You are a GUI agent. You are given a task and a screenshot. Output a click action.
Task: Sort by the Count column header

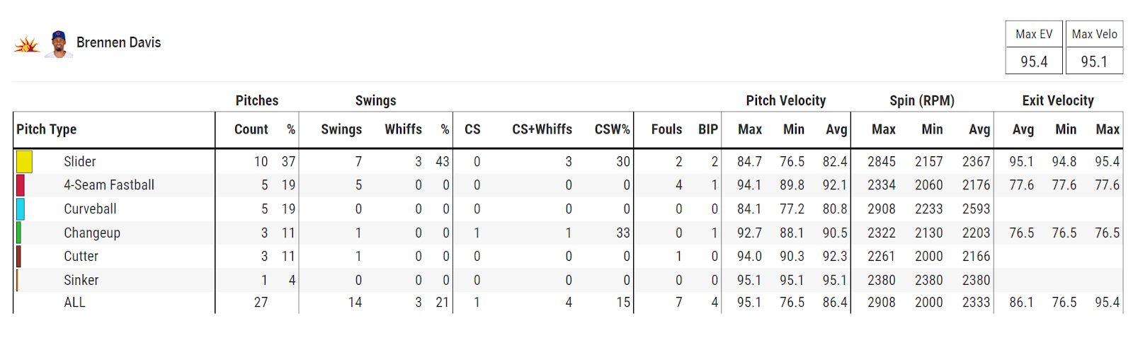[251, 129]
